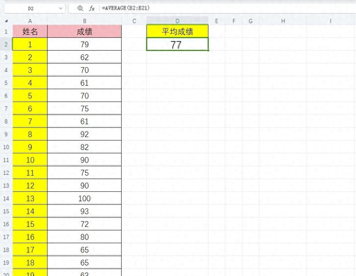Select cell B18 with score 65

tap(85, 250)
